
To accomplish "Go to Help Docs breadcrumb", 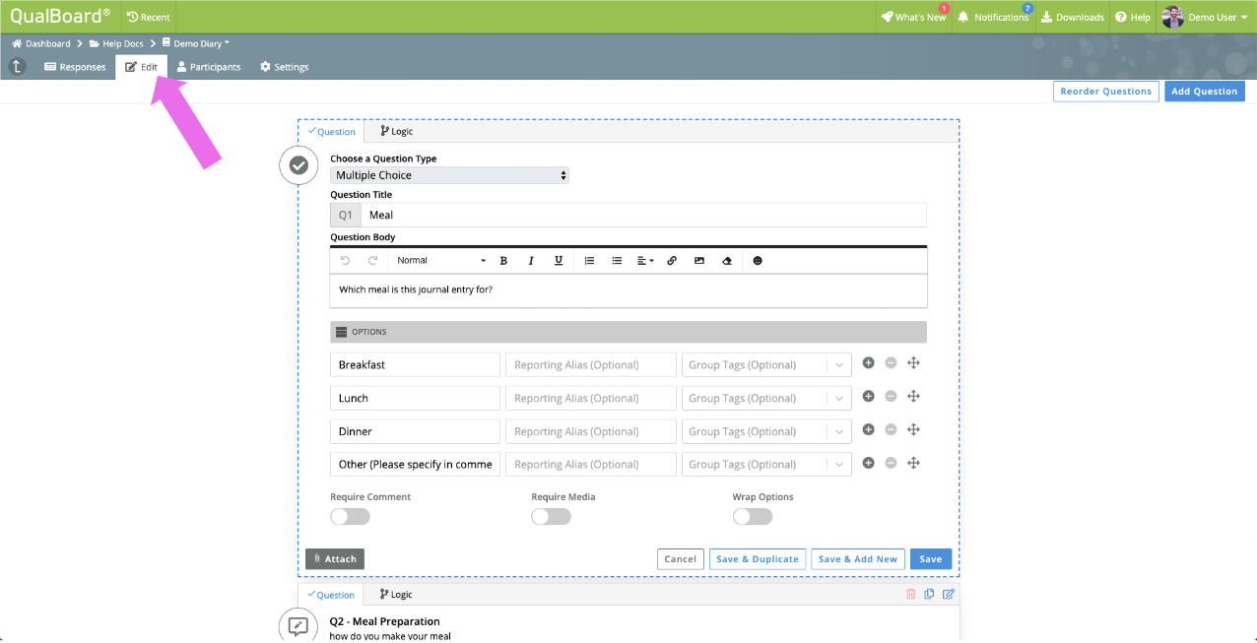I will tap(116, 43).
